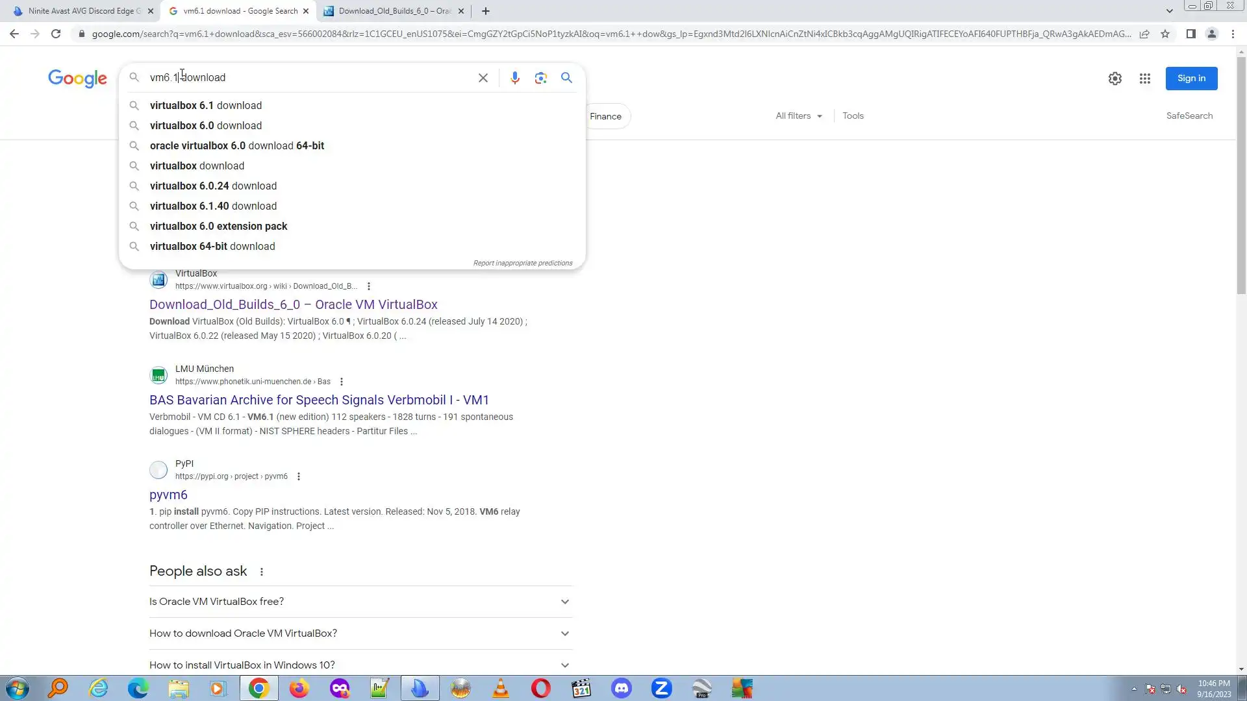Open Download_Old_Builds_6_0 Oracle VM VirtualBox link
Image resolution: width=1247 pixels, height=701 pixels.
[x=293, y=304]
